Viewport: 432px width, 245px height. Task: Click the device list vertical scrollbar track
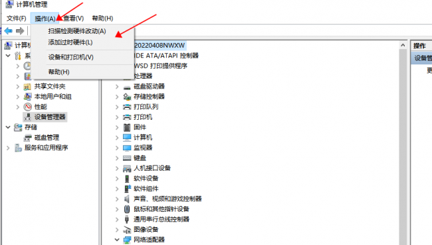pos(403,147)
